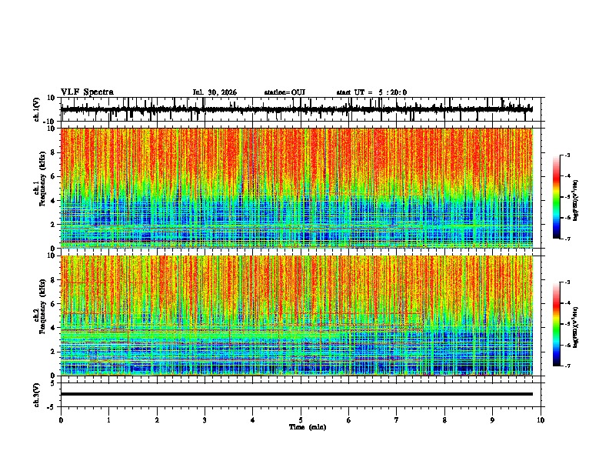Click the ch.2 spectrogram color scale bar
Image resolution: width=609 pixels, height=471 pixels.
point(557,324)
